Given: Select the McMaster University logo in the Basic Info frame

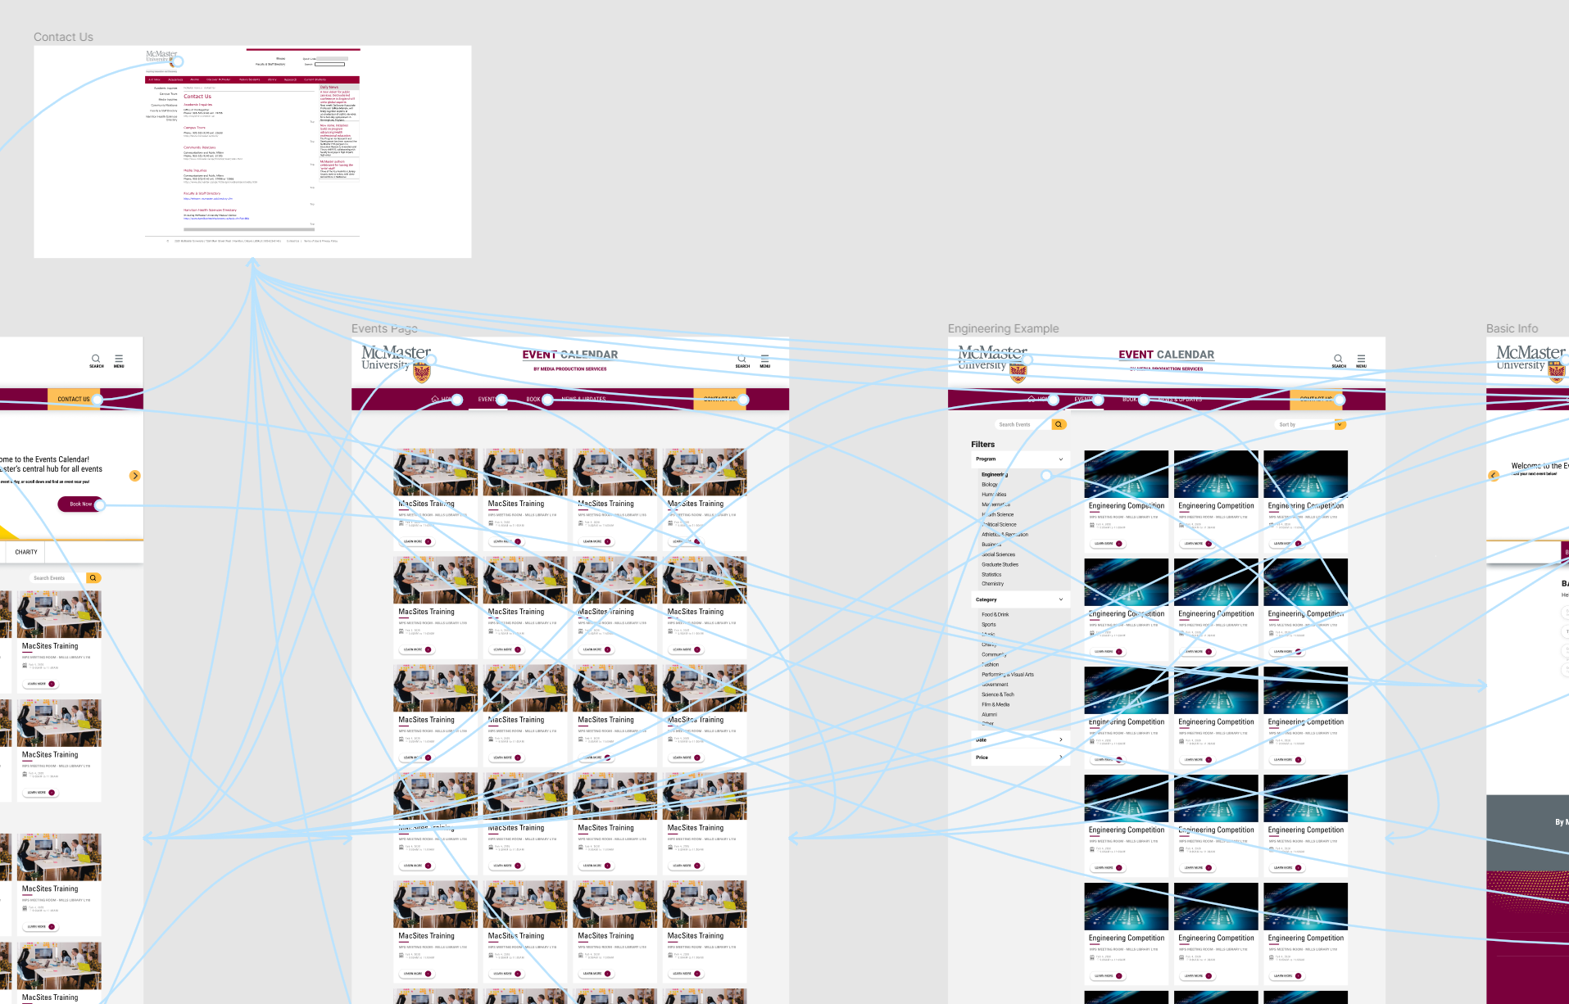Looking at the screenshot, I should [1530, 364].
